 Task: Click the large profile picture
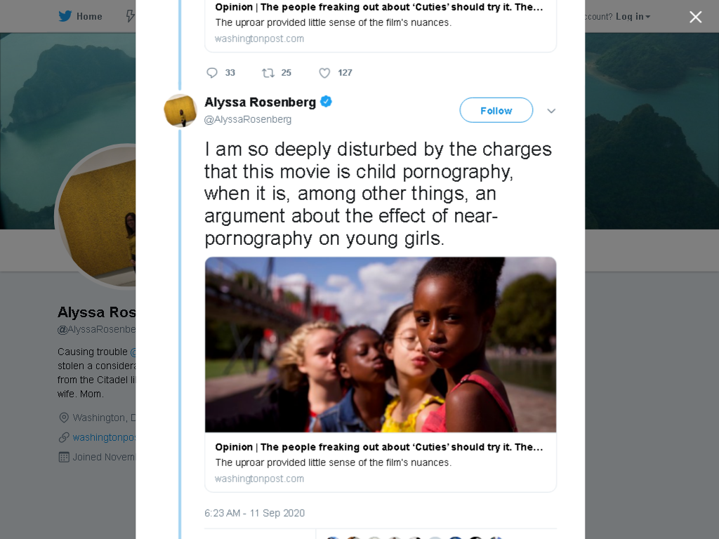[95, 216]
